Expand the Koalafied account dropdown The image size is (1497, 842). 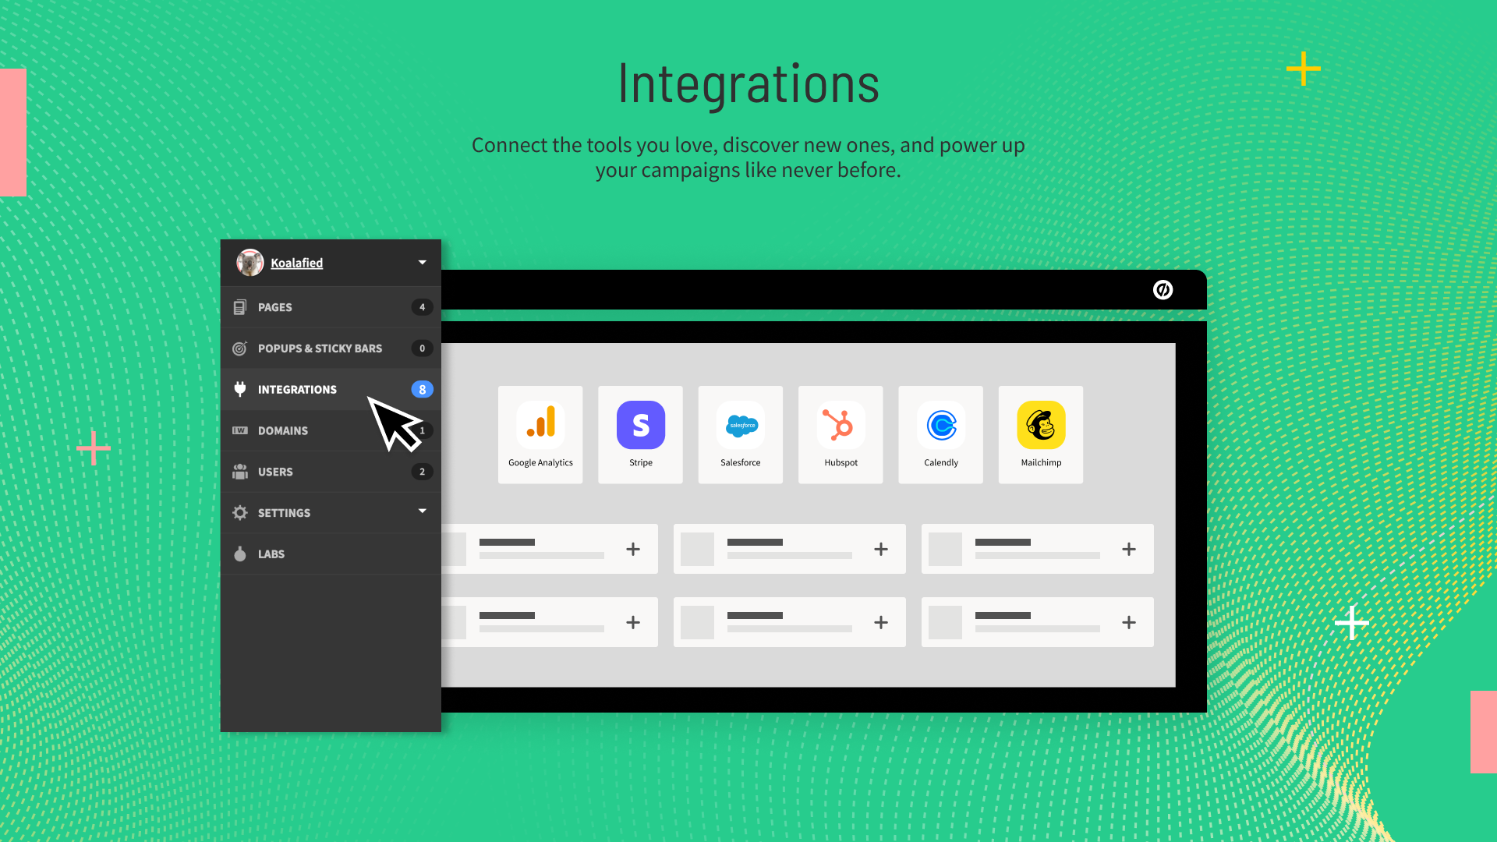coord(423,262)
